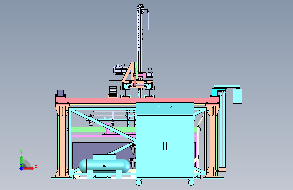Select the thin vertical rod at mast top
Image resolution: width=293 pixels, height=190 pixels.
pyautogui.click(x=149, y=21)
